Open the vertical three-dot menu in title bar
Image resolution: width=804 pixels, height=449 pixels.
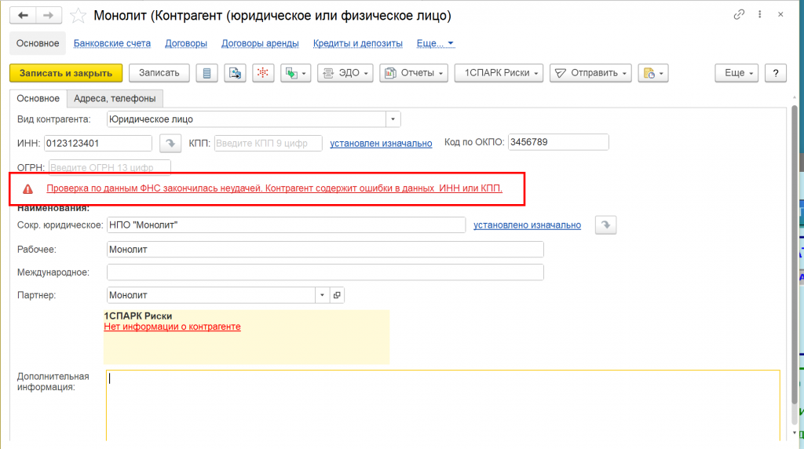760,15
